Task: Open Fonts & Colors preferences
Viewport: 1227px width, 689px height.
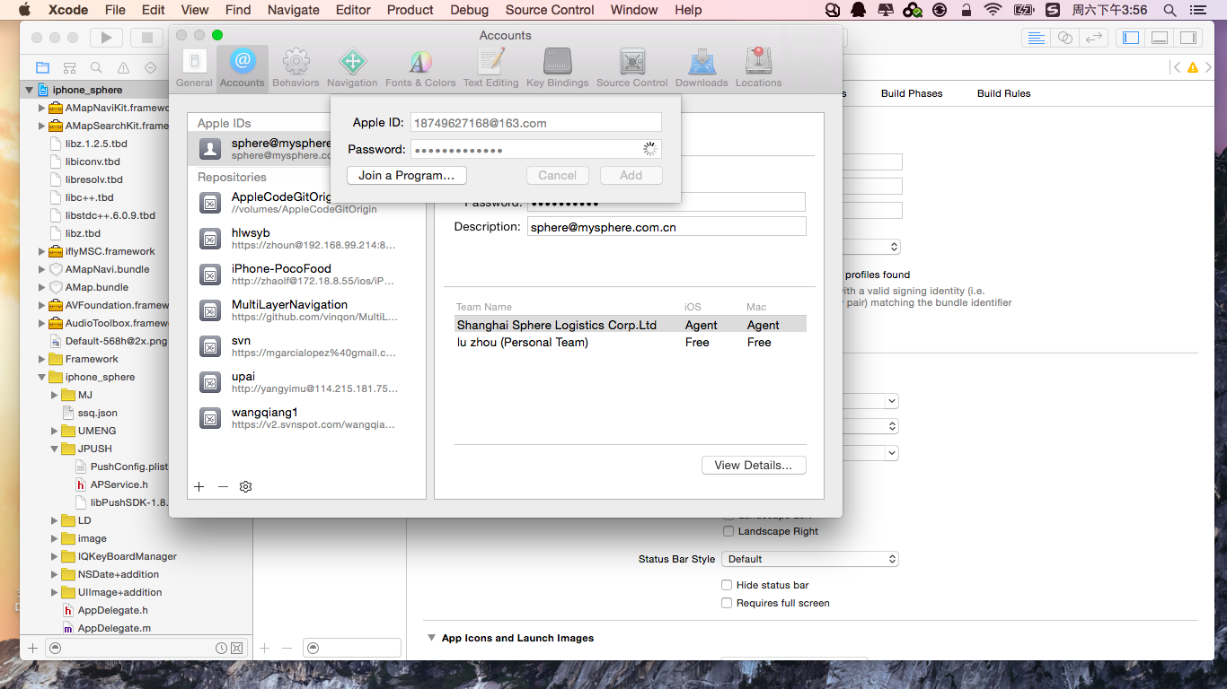Action: point(420,68)
